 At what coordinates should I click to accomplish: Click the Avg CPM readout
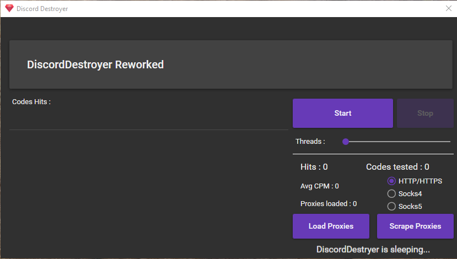click(x=320, y=186)
